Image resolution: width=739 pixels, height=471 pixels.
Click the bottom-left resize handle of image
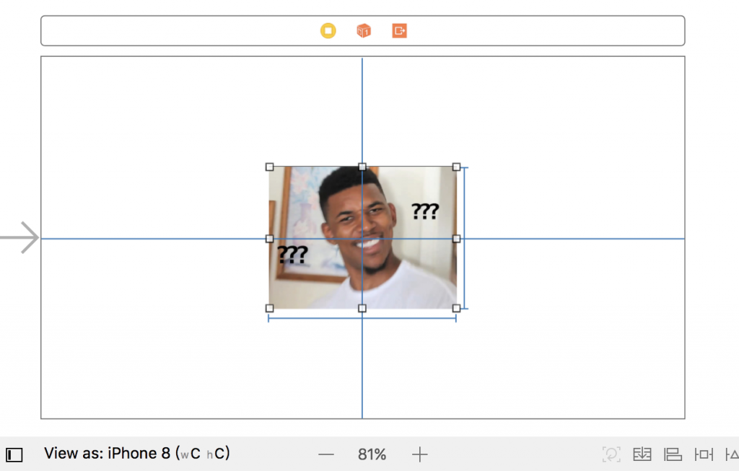tap(270, 308)
